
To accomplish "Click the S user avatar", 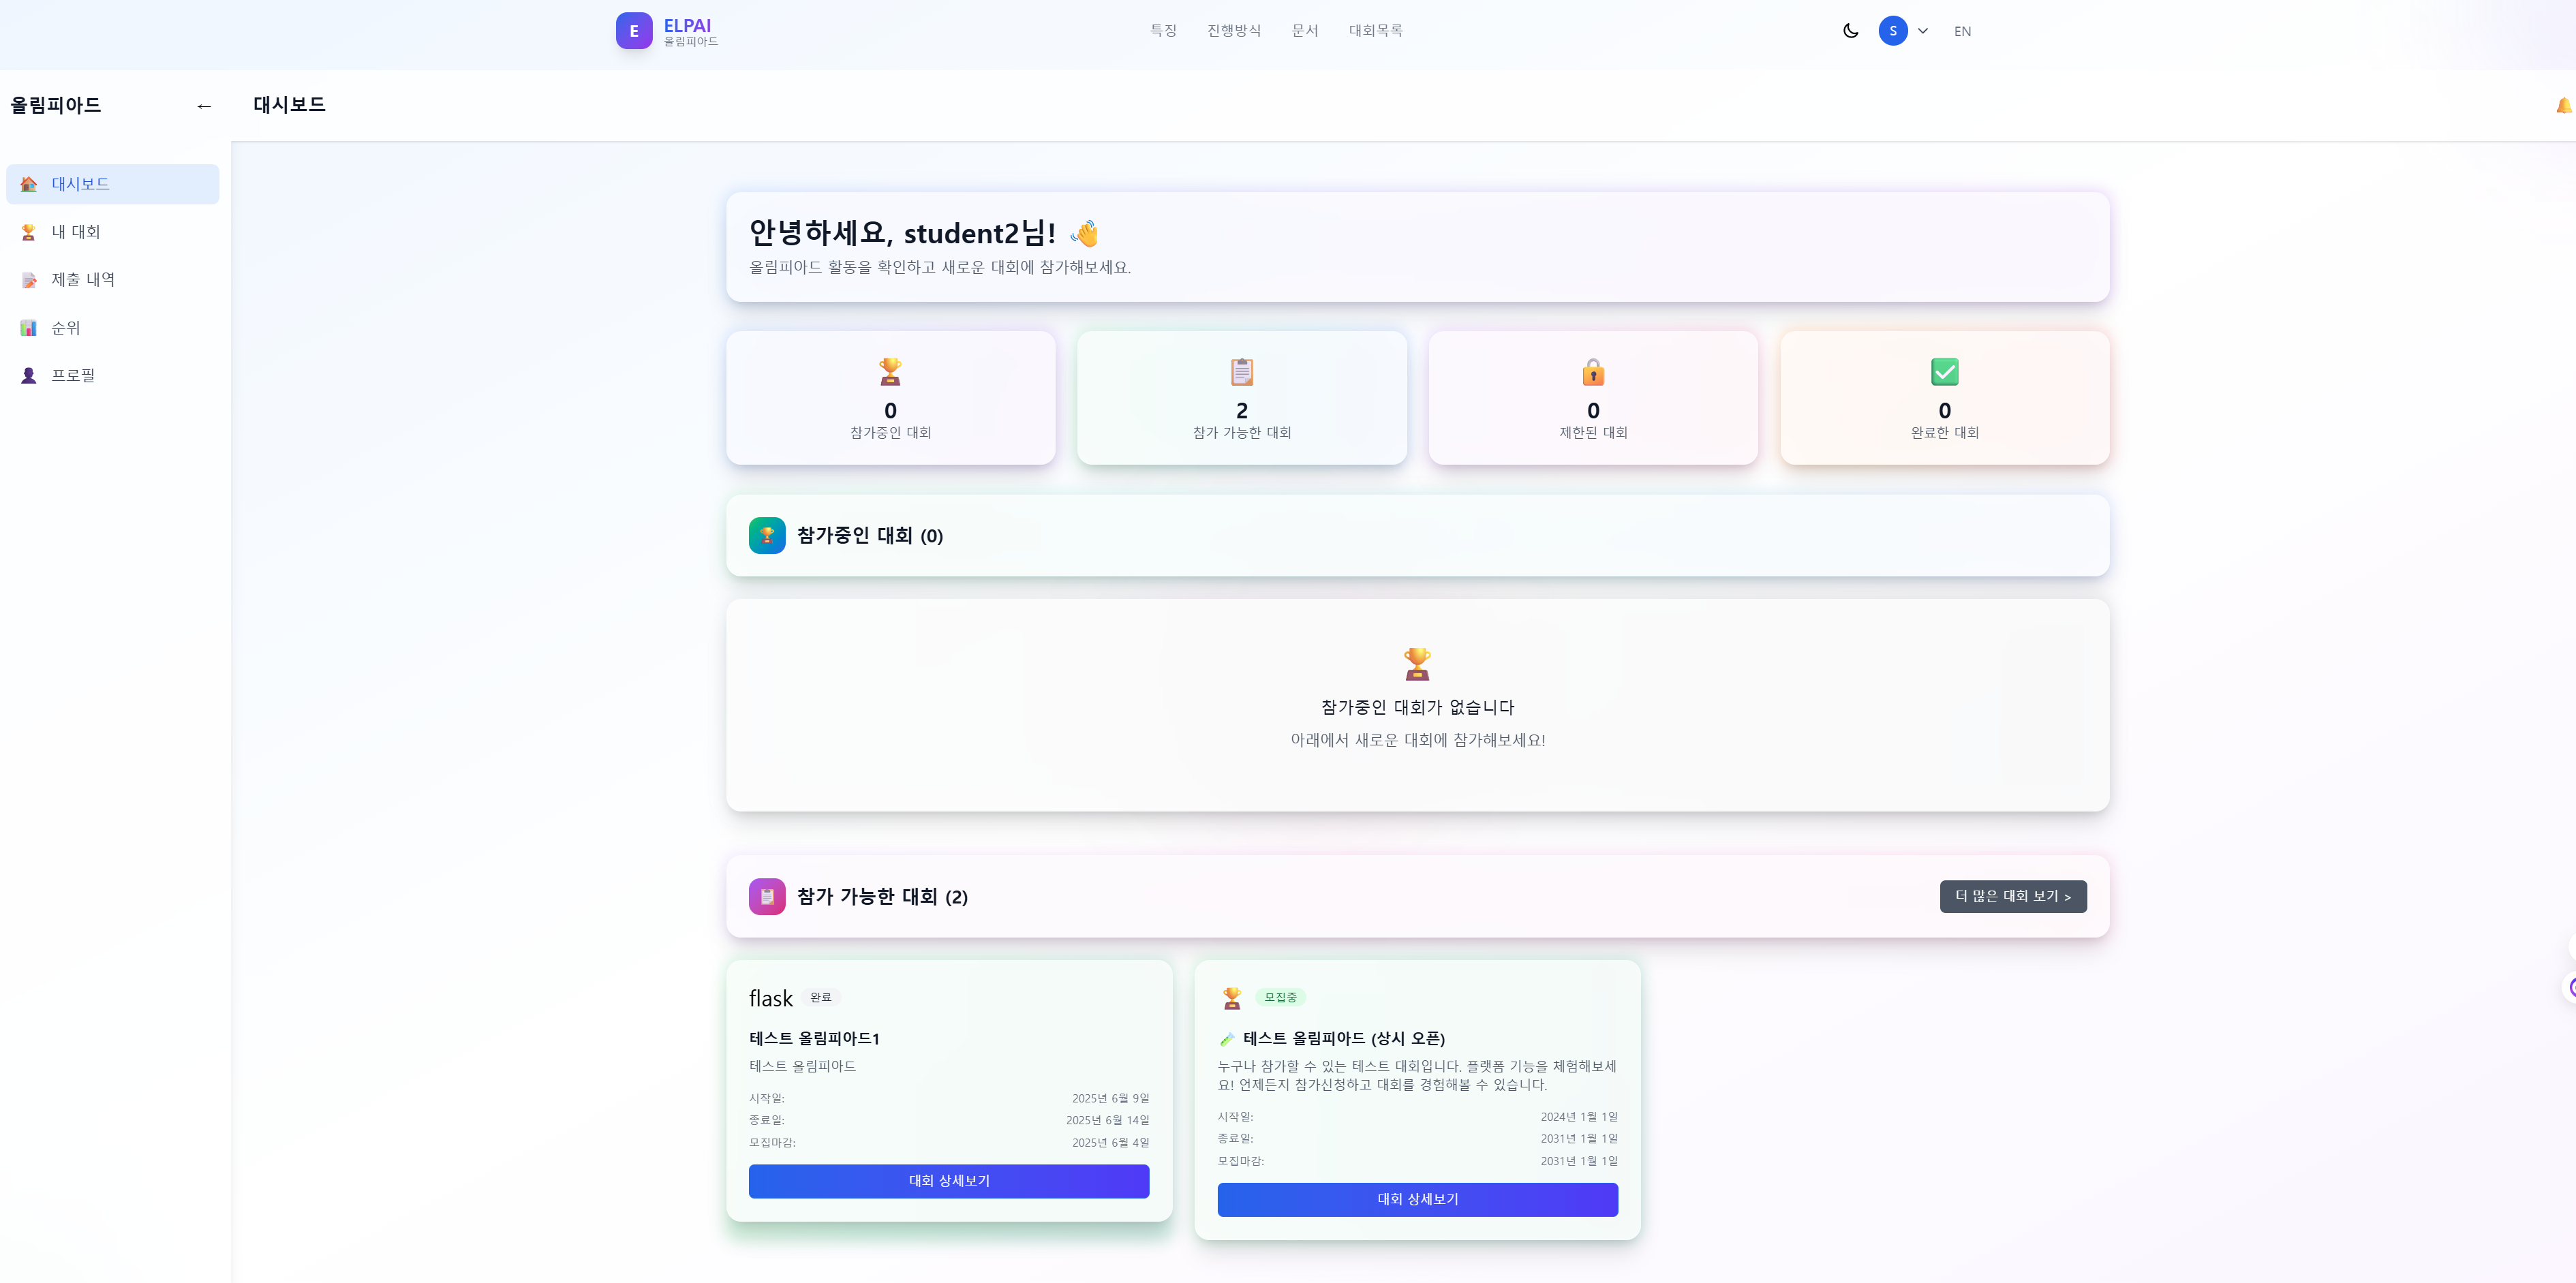I will pyautogui.click(x=1892, y=31).
